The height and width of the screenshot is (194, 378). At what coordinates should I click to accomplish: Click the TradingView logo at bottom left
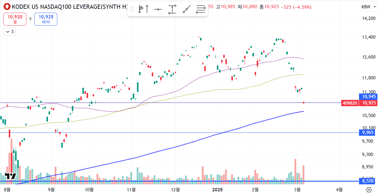click(11, 177)
